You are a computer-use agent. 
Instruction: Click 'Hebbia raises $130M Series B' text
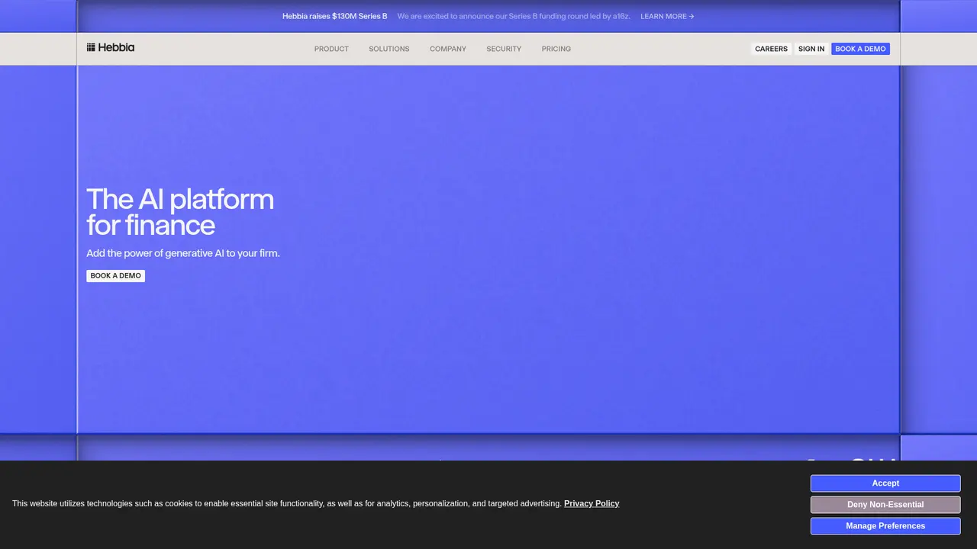coord(334,16)
